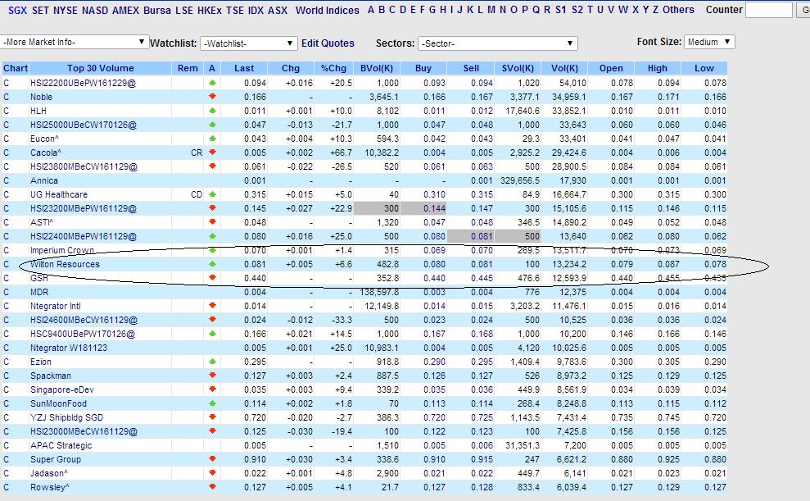The width and height of the screenshot is (810, 501).
Task: Open the Ntegrator Intl stock link
Action: (x=55, y=307)
